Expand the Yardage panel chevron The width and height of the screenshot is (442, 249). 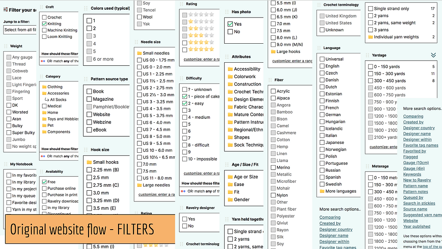pyautogui.click(x=434, y=55)
